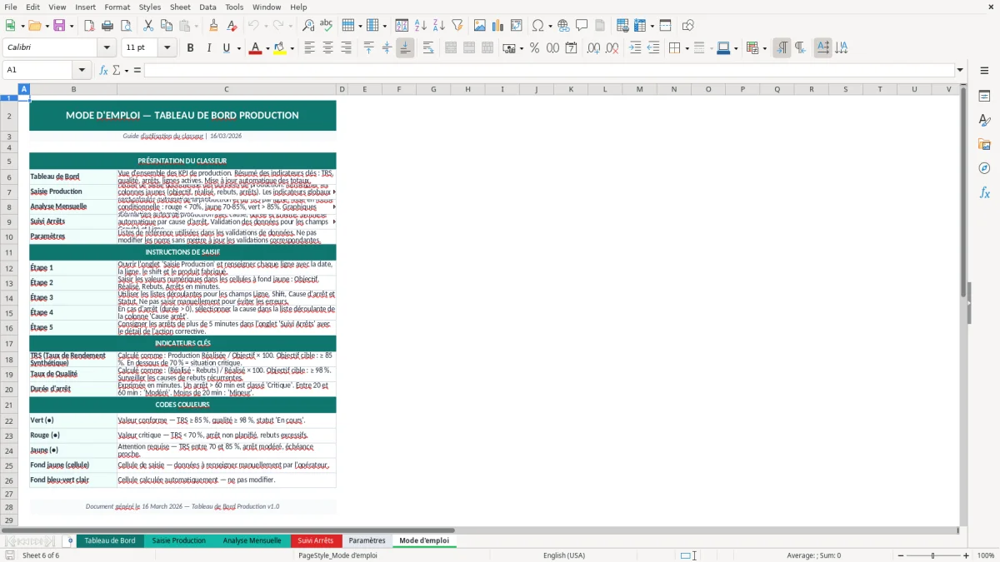Open the Undo history dropdown arrow
Screen dimensions: 1000x562
point(266,26)
